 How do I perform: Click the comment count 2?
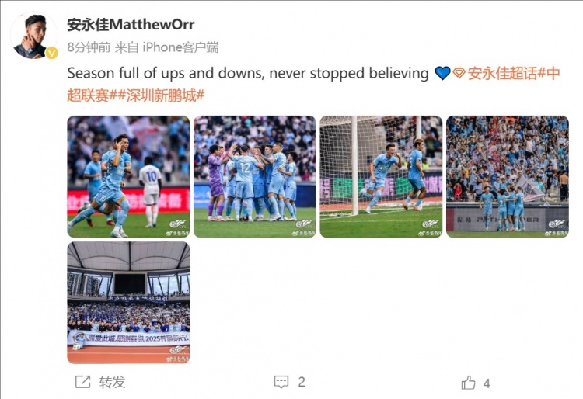pyautogui.click(x=302, y=382)
